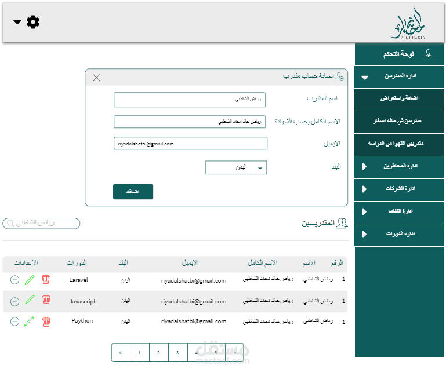The image size is (446, 373).
Task: Click the Laravel course cell
Action: (x=78, y=280)
